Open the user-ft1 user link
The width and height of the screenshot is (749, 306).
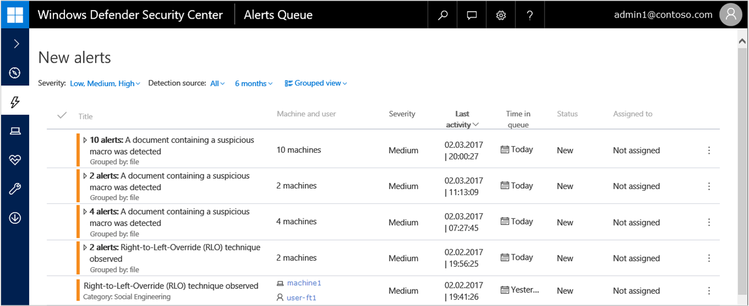point(301,298)
